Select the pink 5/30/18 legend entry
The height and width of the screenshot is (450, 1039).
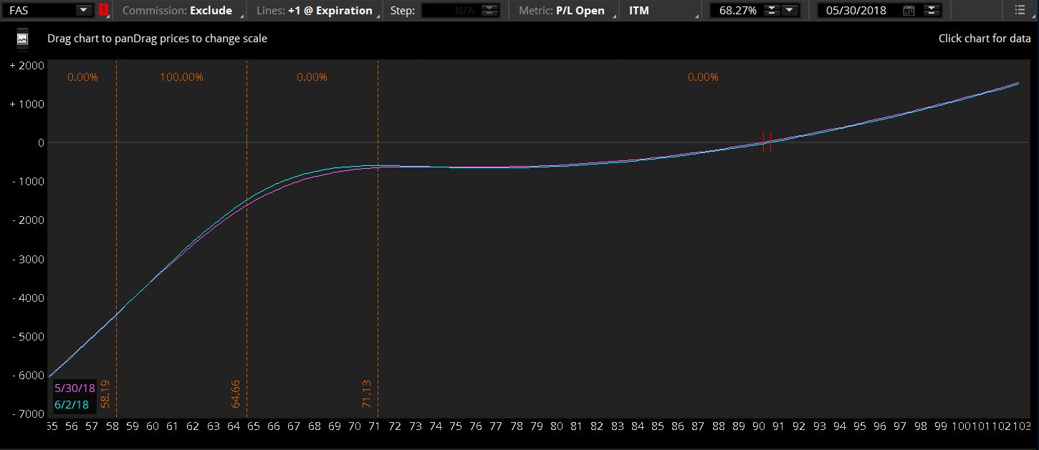point(75,388)
